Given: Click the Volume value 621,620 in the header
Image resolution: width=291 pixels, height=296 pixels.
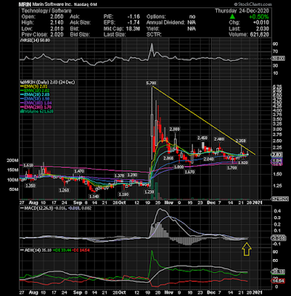Looking at the screenshot, I should tap(258, 35).
